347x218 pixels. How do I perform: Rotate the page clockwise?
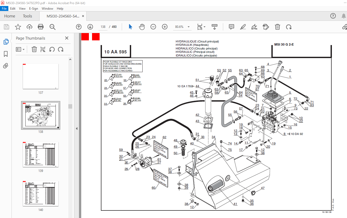pos(289,27)
